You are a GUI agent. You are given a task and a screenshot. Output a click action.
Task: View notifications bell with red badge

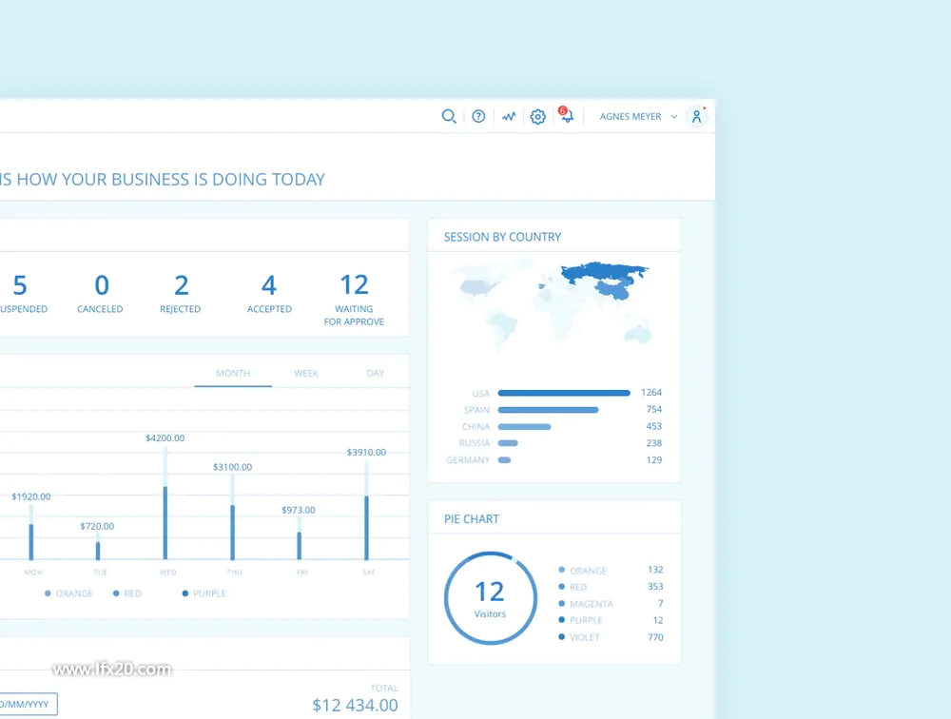(x=566, y=115)
